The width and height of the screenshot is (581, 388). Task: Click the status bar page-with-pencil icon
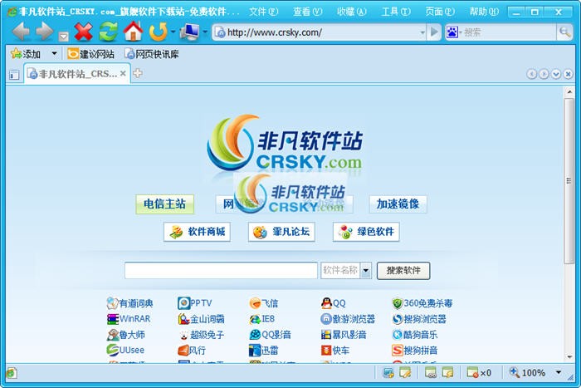click(x=405, y=373)
